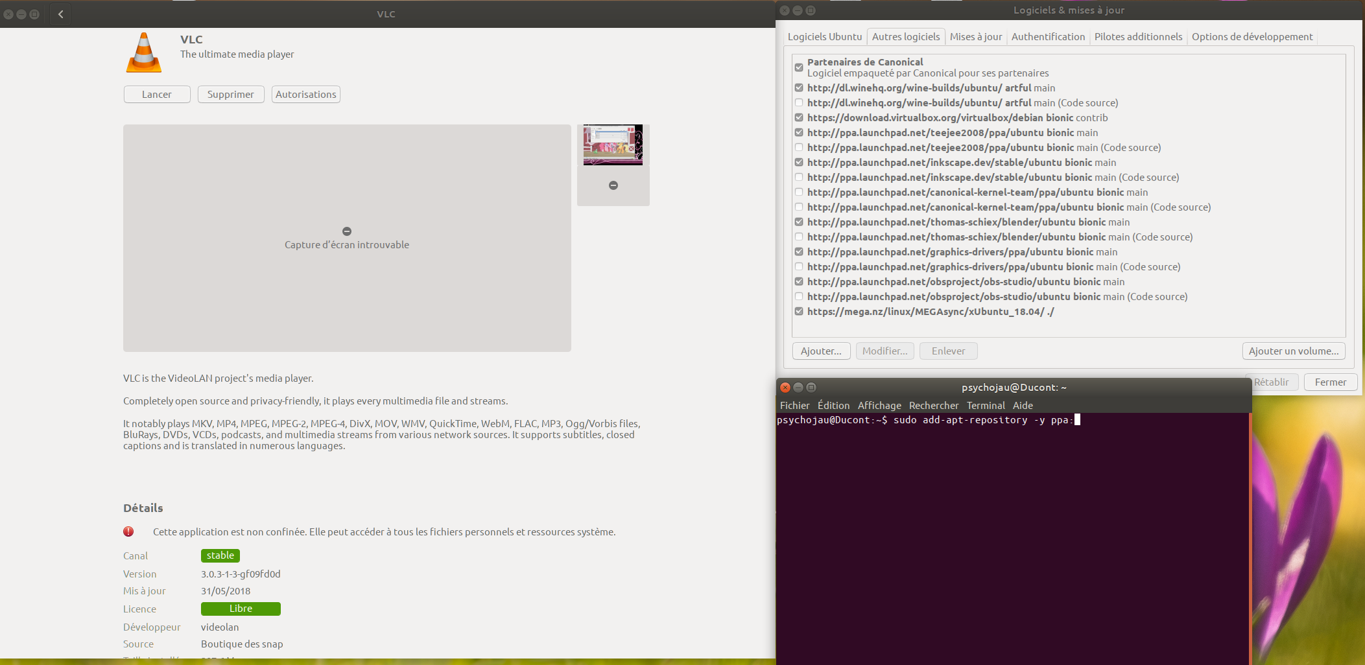
Task: Toggle the Partenaires de Canonical checkbox
Action: pyautogui.click(x=799, y=67)
